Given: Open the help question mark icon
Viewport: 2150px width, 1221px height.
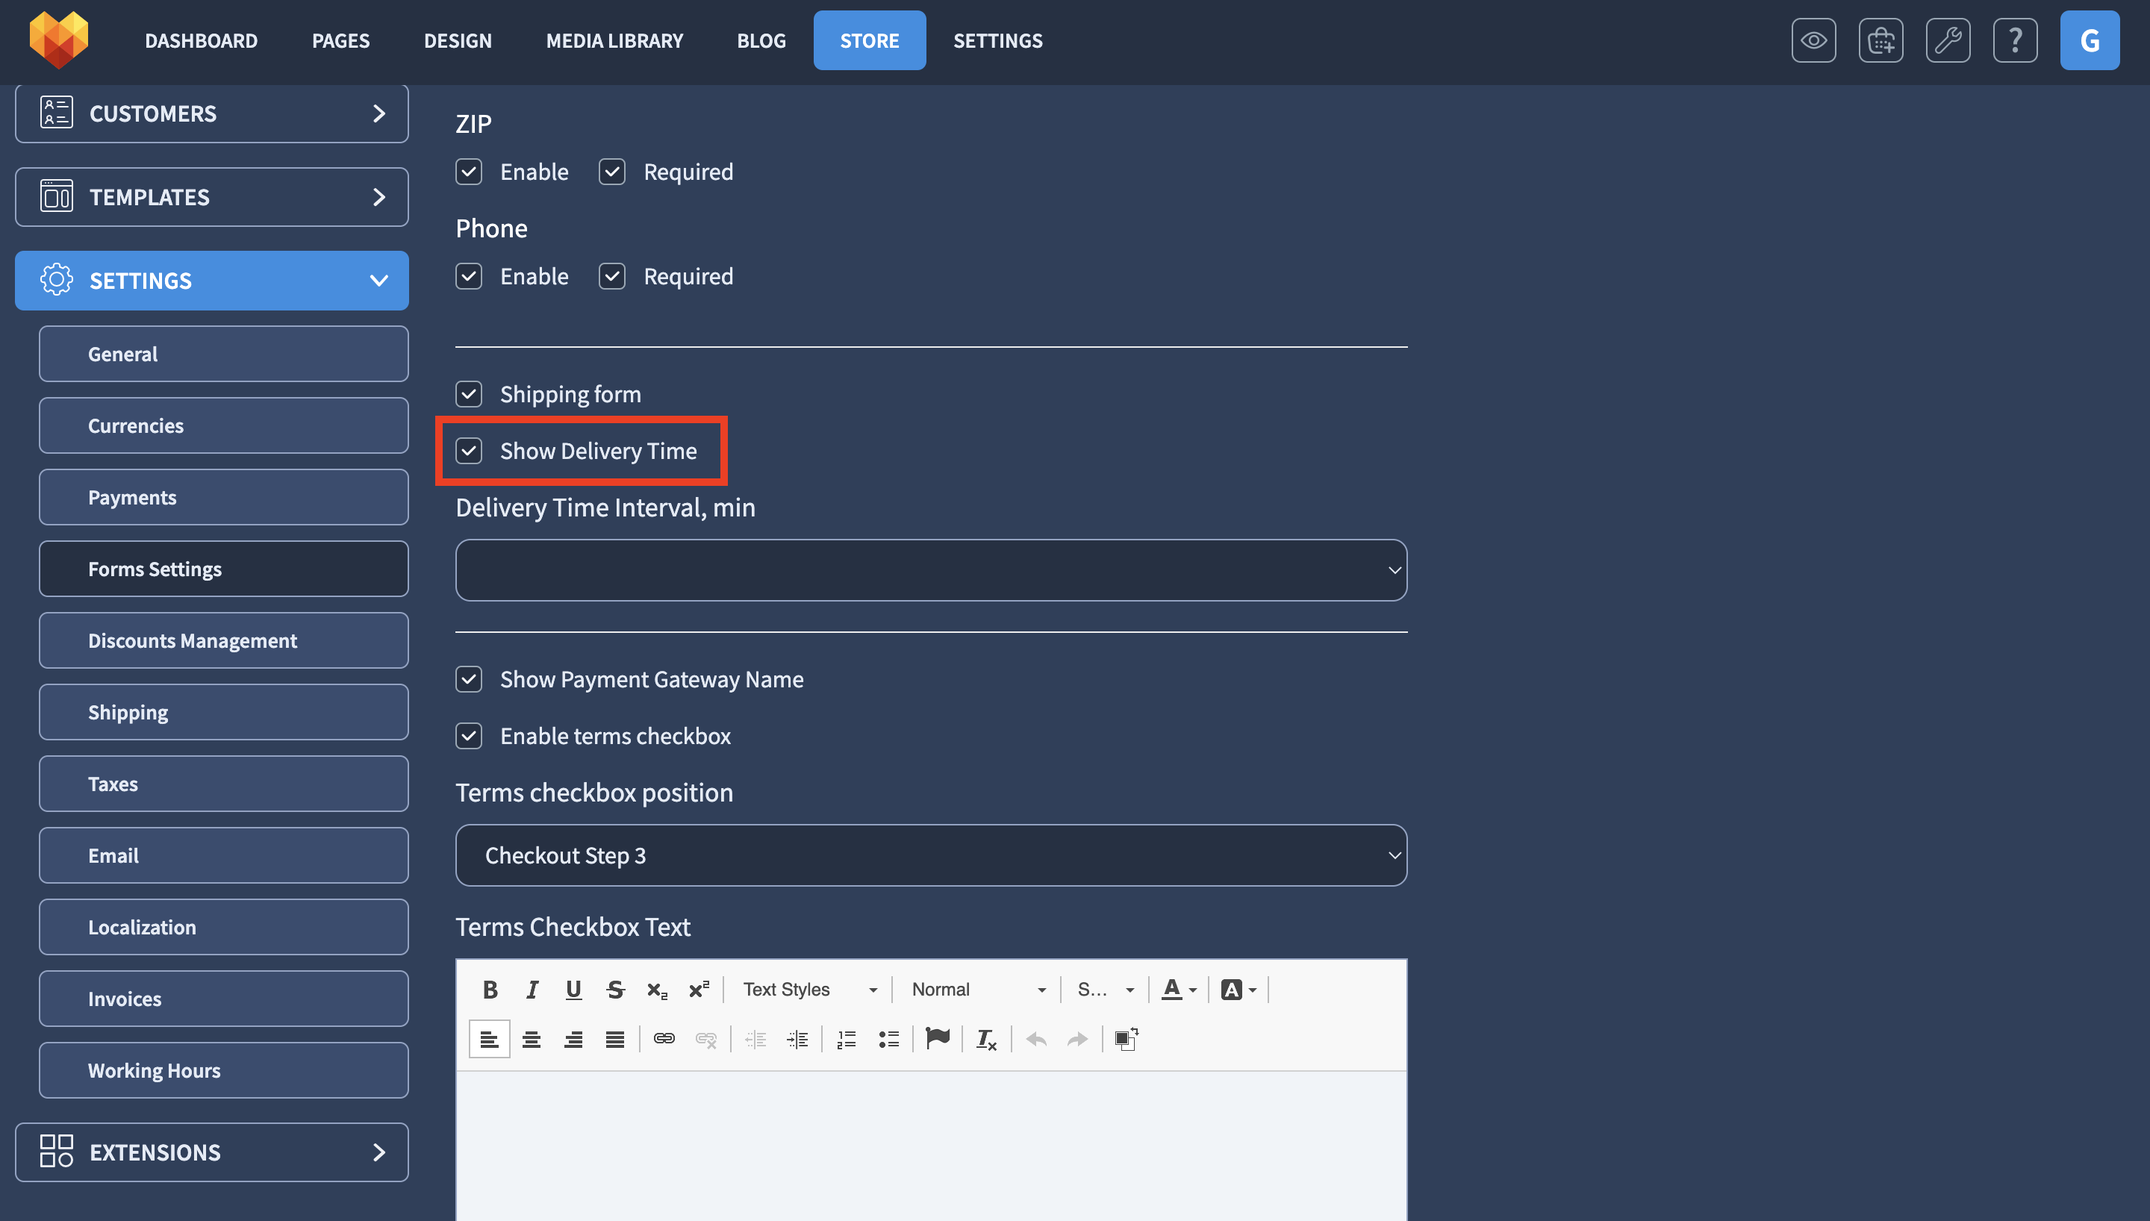Looking at the screenshot, I should (2015, 40).
